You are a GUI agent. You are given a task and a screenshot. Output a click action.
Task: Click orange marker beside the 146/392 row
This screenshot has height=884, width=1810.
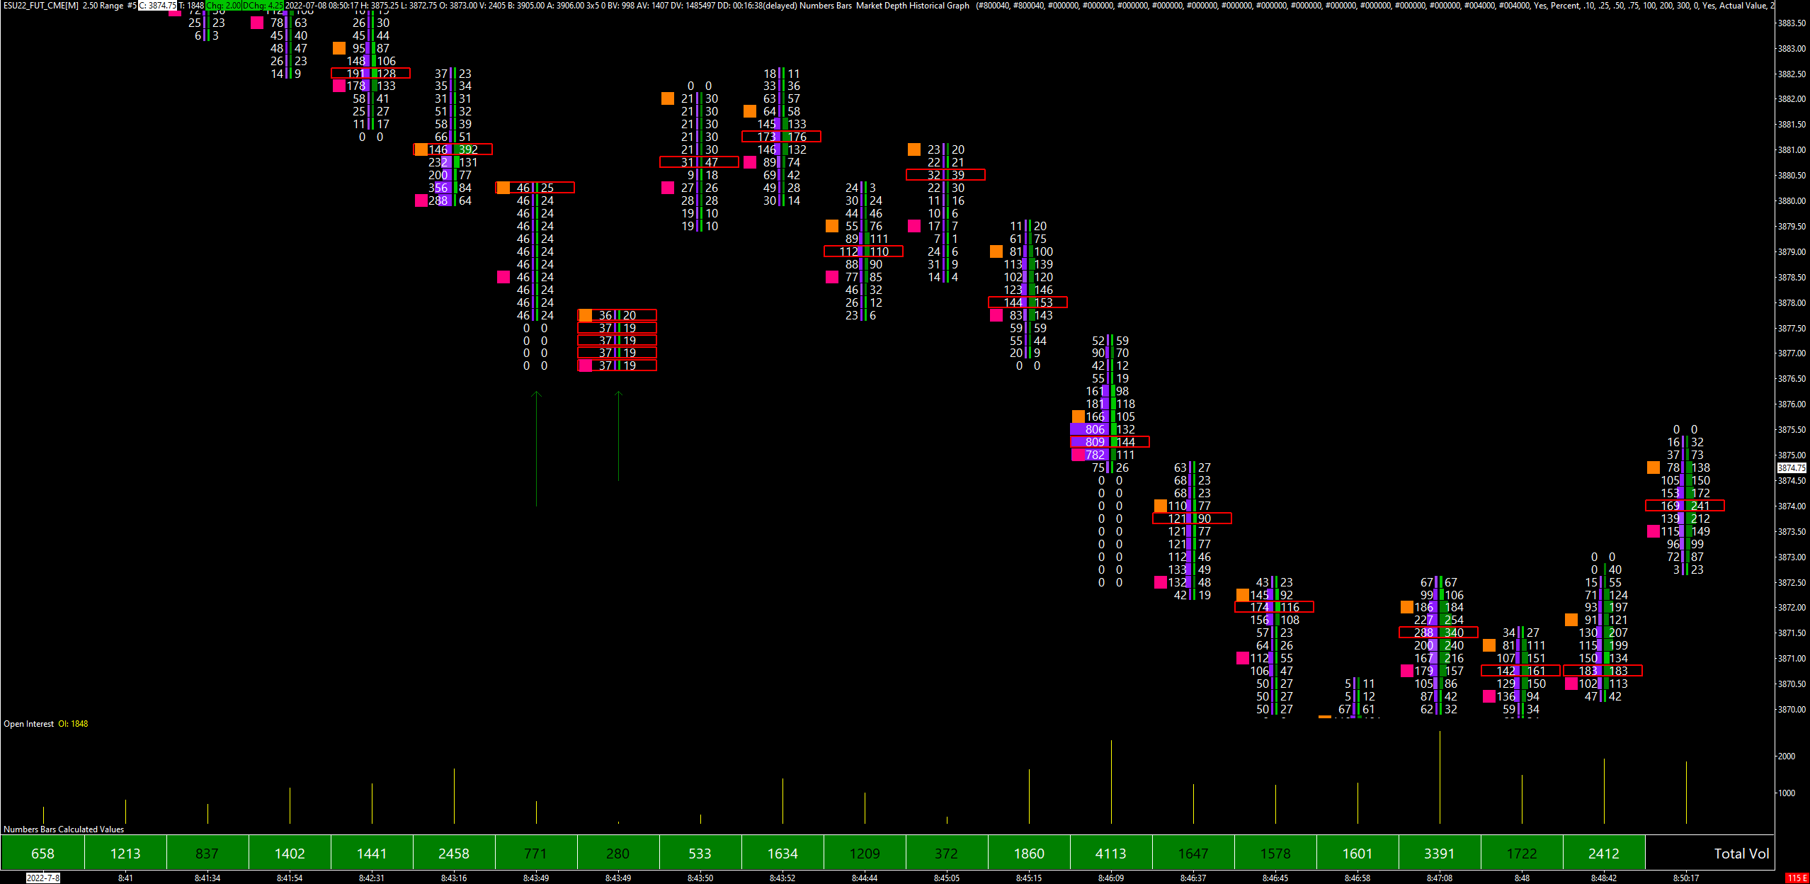click(x=421, y=149)
